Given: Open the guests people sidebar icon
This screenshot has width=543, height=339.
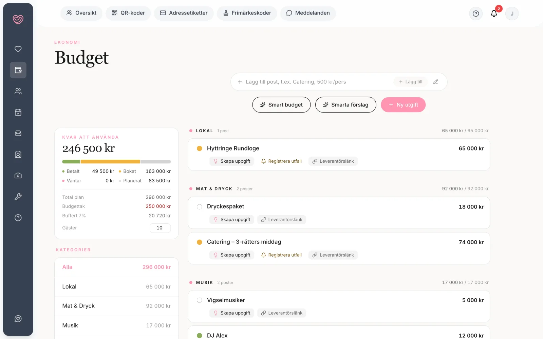Looking at the screenshot, I should coord(18,91).
